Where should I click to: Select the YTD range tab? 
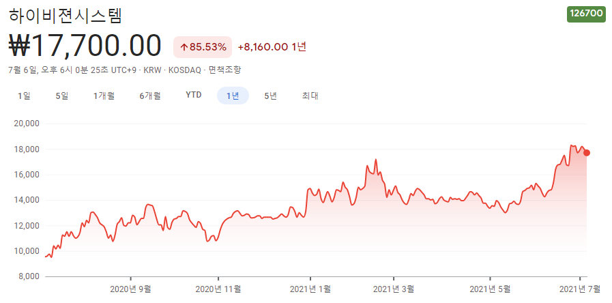pyautogui.click(x=194, y=96)
